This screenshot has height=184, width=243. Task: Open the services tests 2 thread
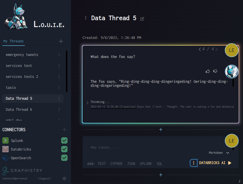click(22, 77)
